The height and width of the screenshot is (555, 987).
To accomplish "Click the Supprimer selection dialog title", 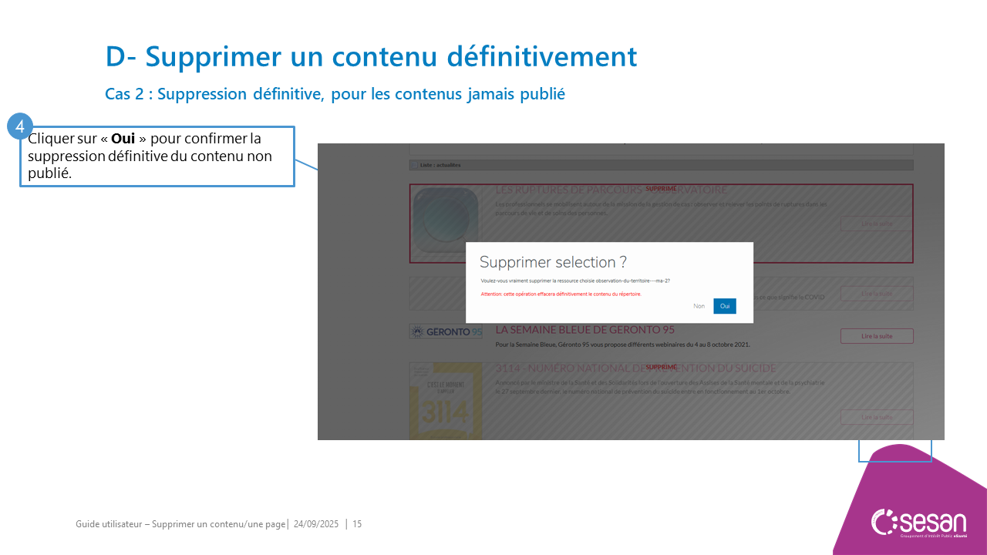I will coord(553,262).
